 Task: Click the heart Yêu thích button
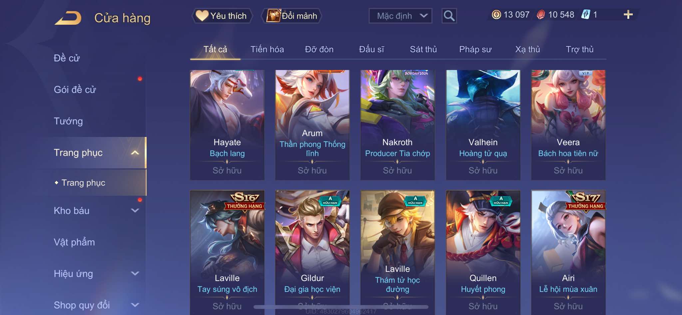click(222, 16)
